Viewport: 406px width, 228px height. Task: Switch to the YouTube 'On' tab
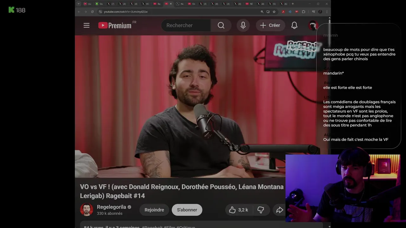[191, 4]
